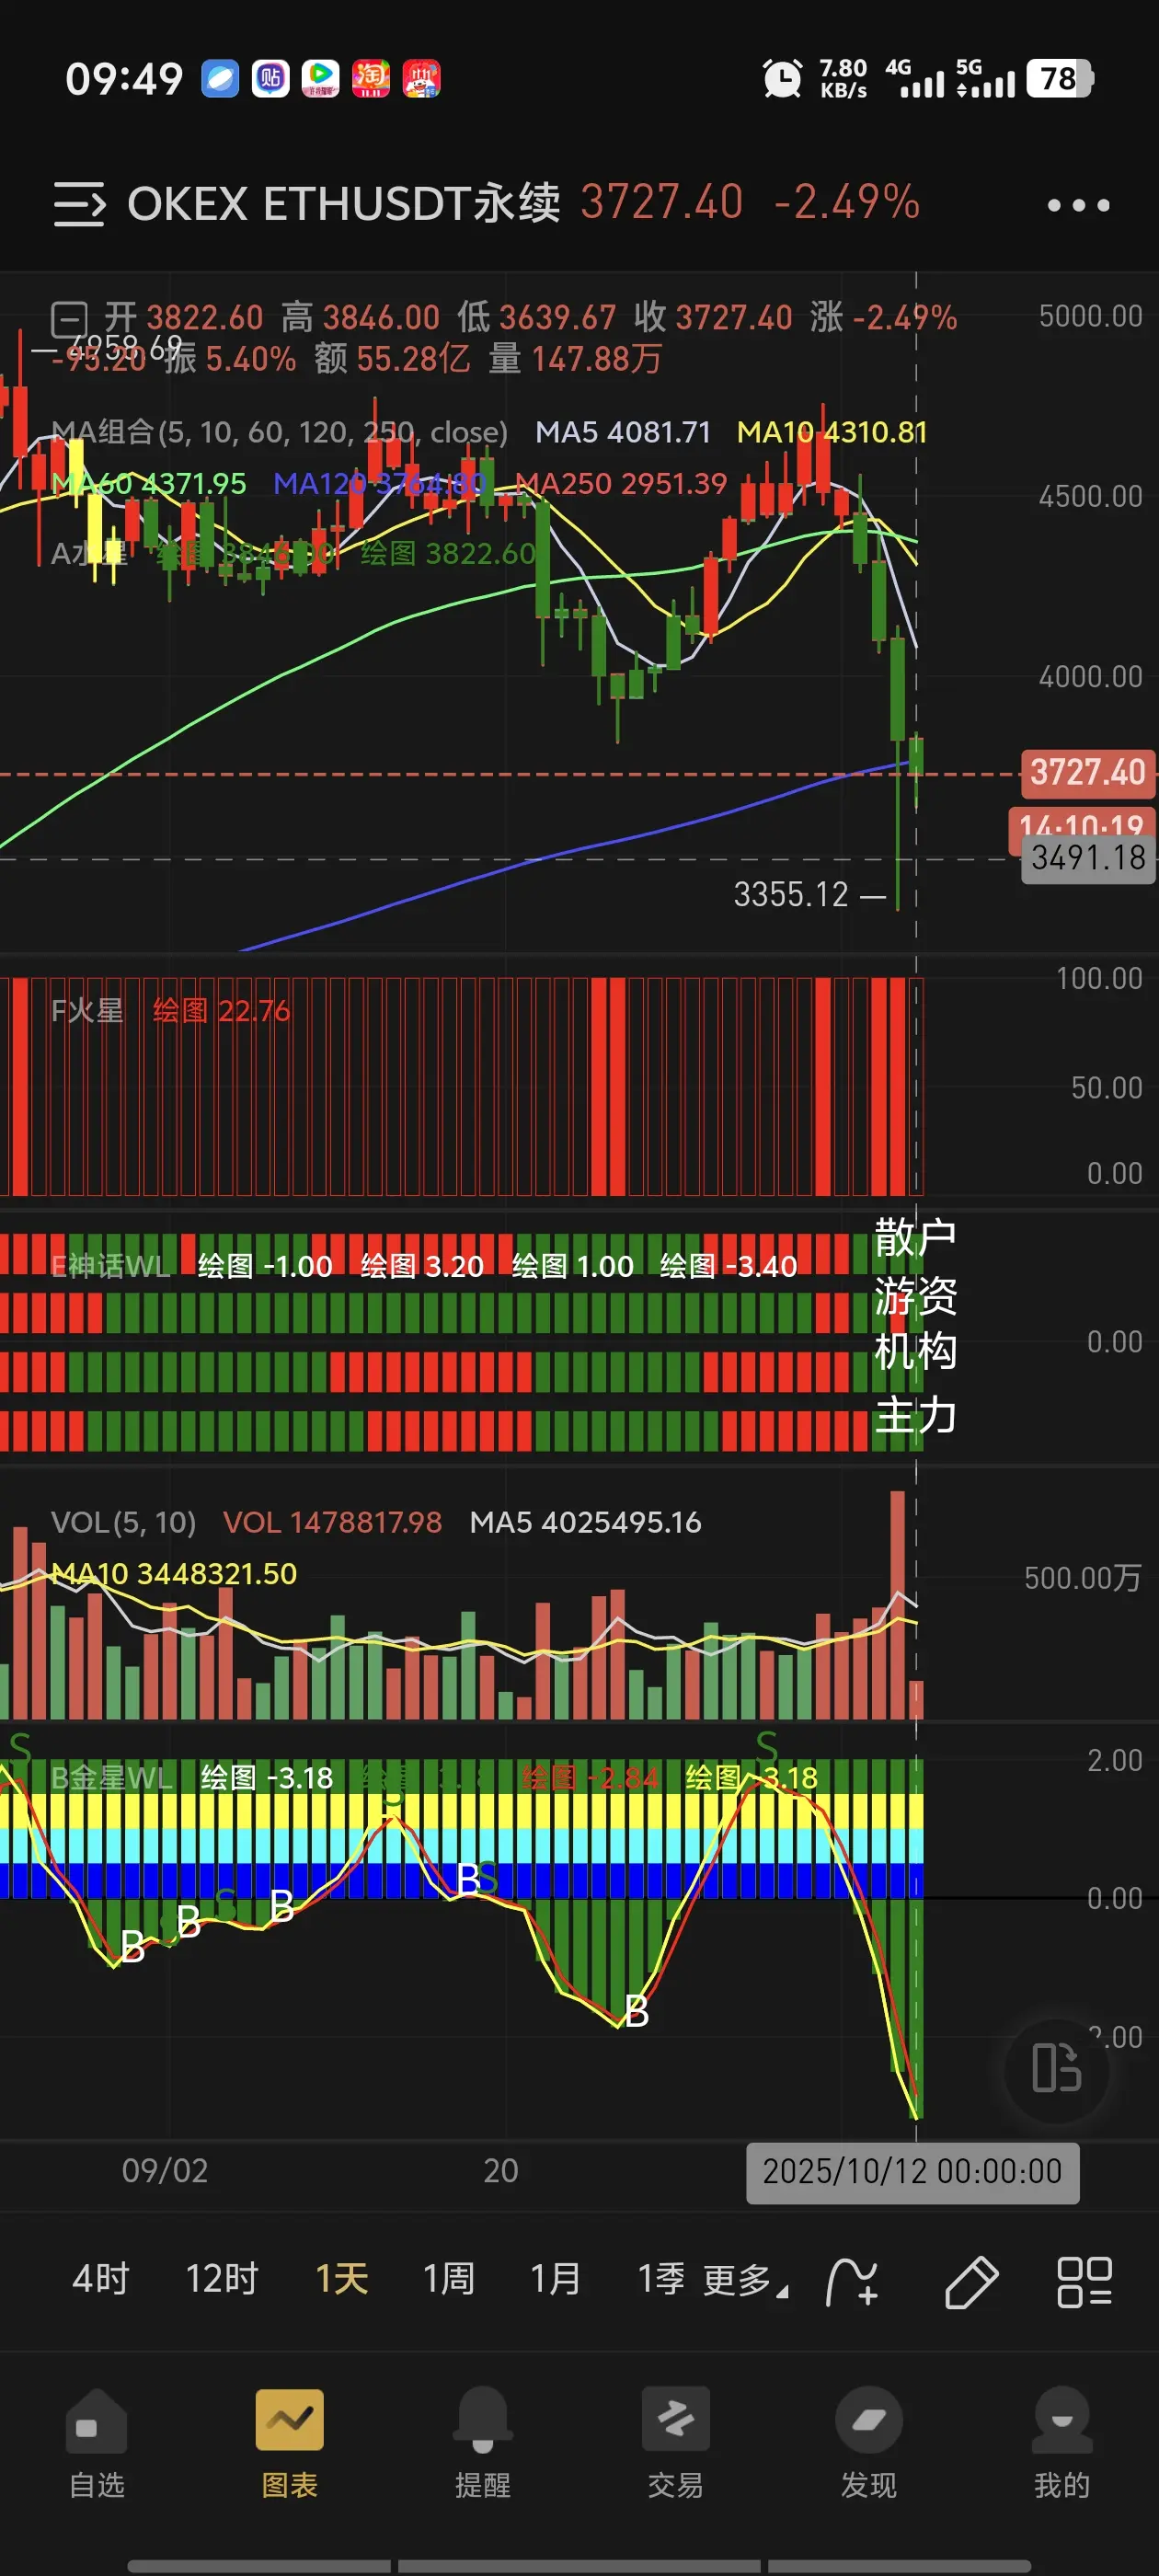Tap the 5000.00 price axis label

click(1090, 316)
